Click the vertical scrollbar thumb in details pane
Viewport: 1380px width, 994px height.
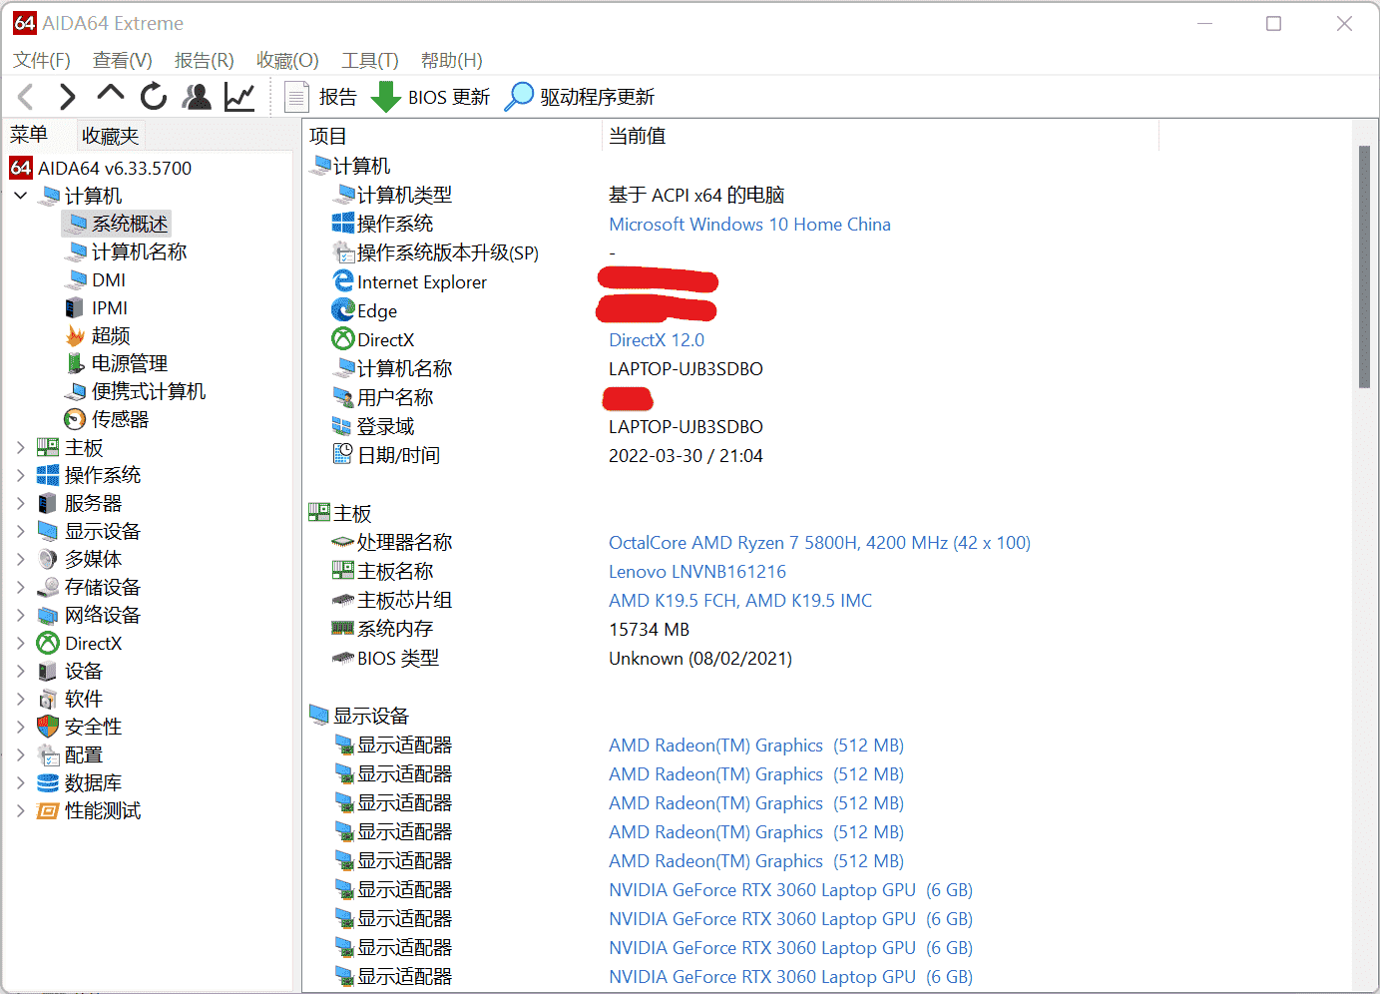click(x=1364, y=266)
